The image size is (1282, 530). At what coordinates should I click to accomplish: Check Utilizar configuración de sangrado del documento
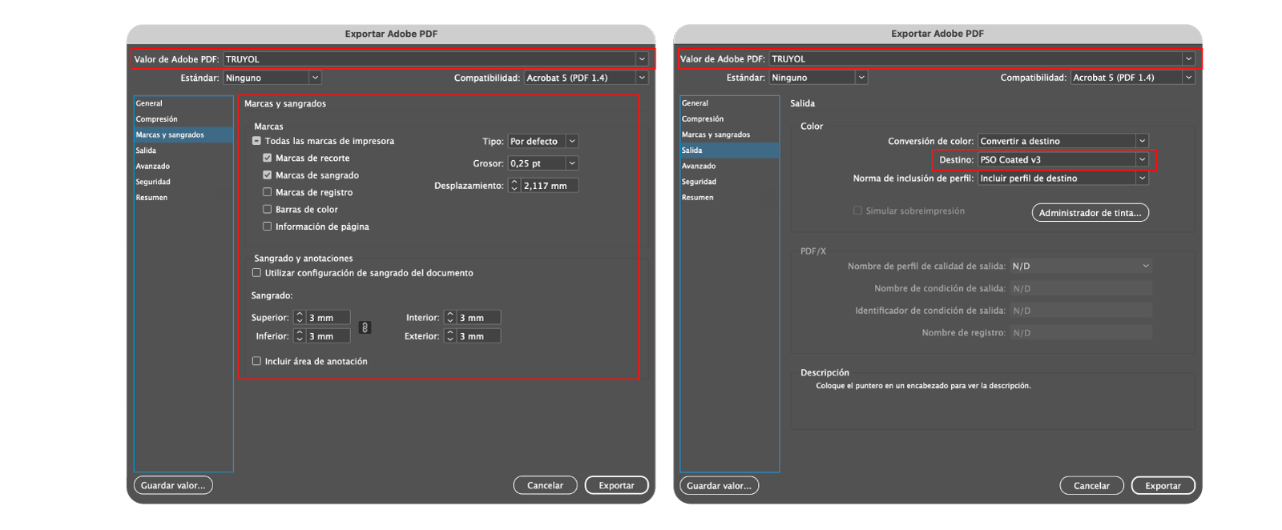[x=257, y=273]
